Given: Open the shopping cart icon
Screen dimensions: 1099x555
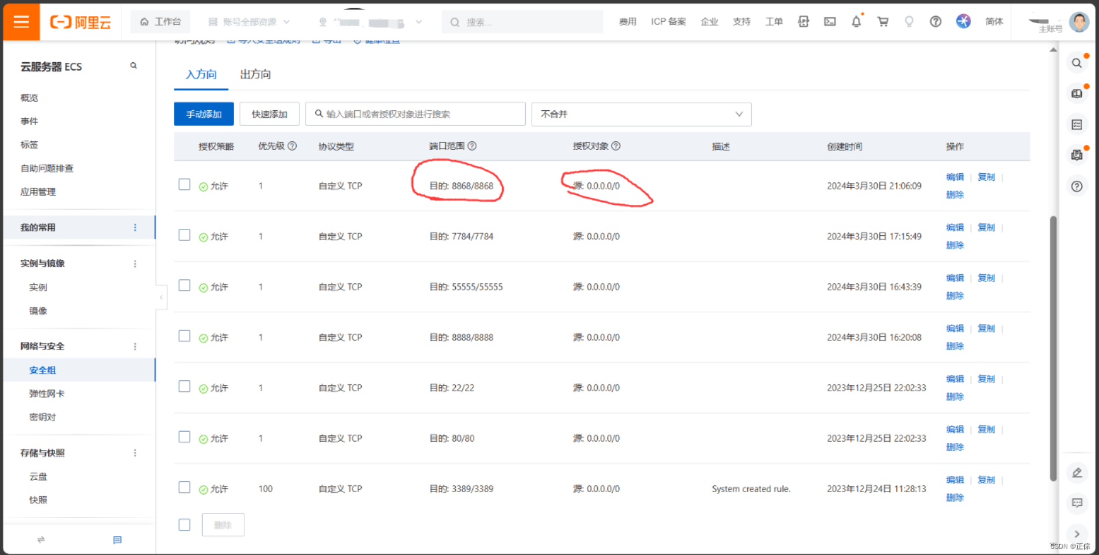Looking at the screenshot, I should coord(882,22).
